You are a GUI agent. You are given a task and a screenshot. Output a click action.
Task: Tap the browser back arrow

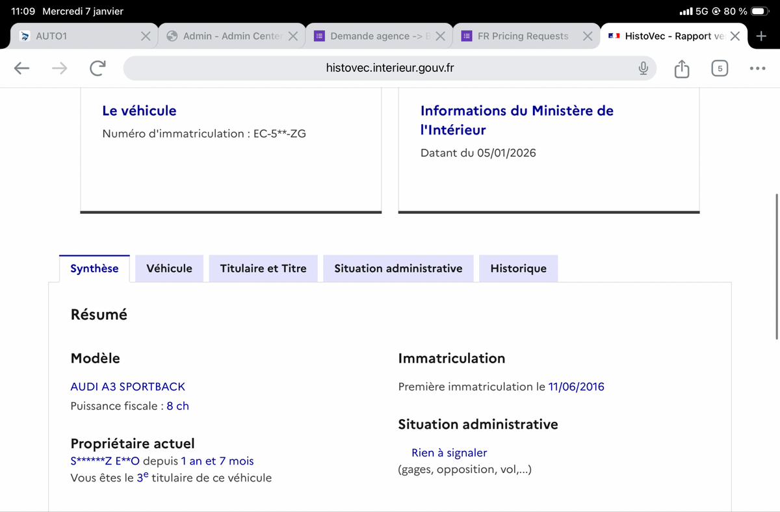coord(21,68)
